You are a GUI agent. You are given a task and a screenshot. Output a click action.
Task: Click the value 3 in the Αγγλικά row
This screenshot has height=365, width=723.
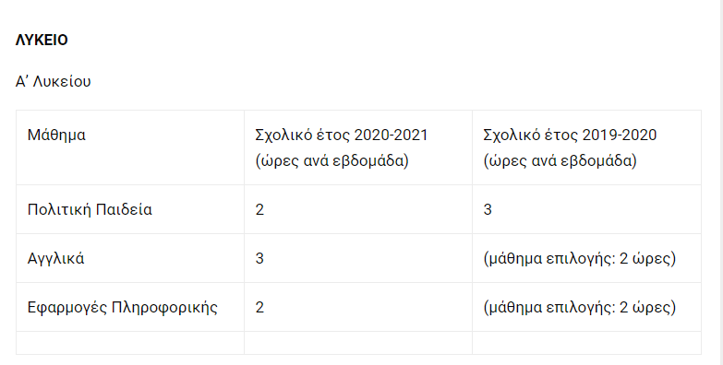pyautogui.click(x=259, y=259)
